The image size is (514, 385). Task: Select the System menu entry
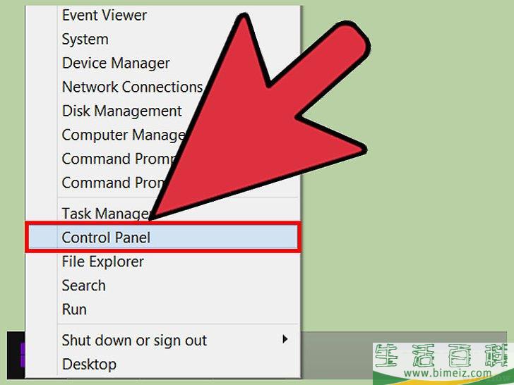[85, 39]
